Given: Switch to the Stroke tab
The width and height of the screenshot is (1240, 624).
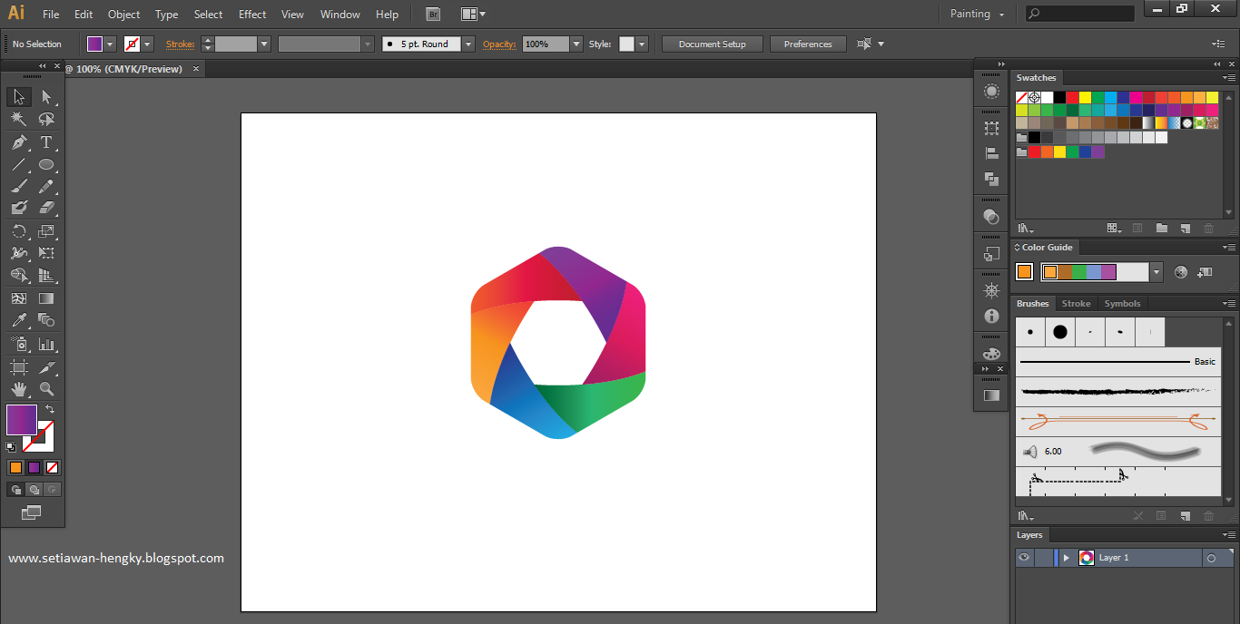Looking at the screenshot, I should tap(1076, 304).
